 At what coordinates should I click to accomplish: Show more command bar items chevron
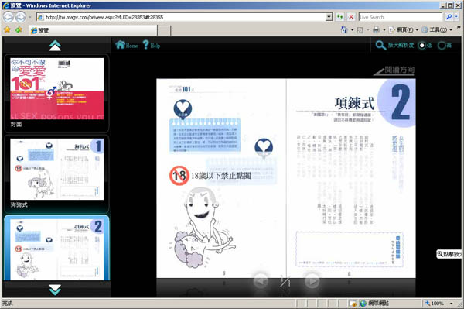459,27
